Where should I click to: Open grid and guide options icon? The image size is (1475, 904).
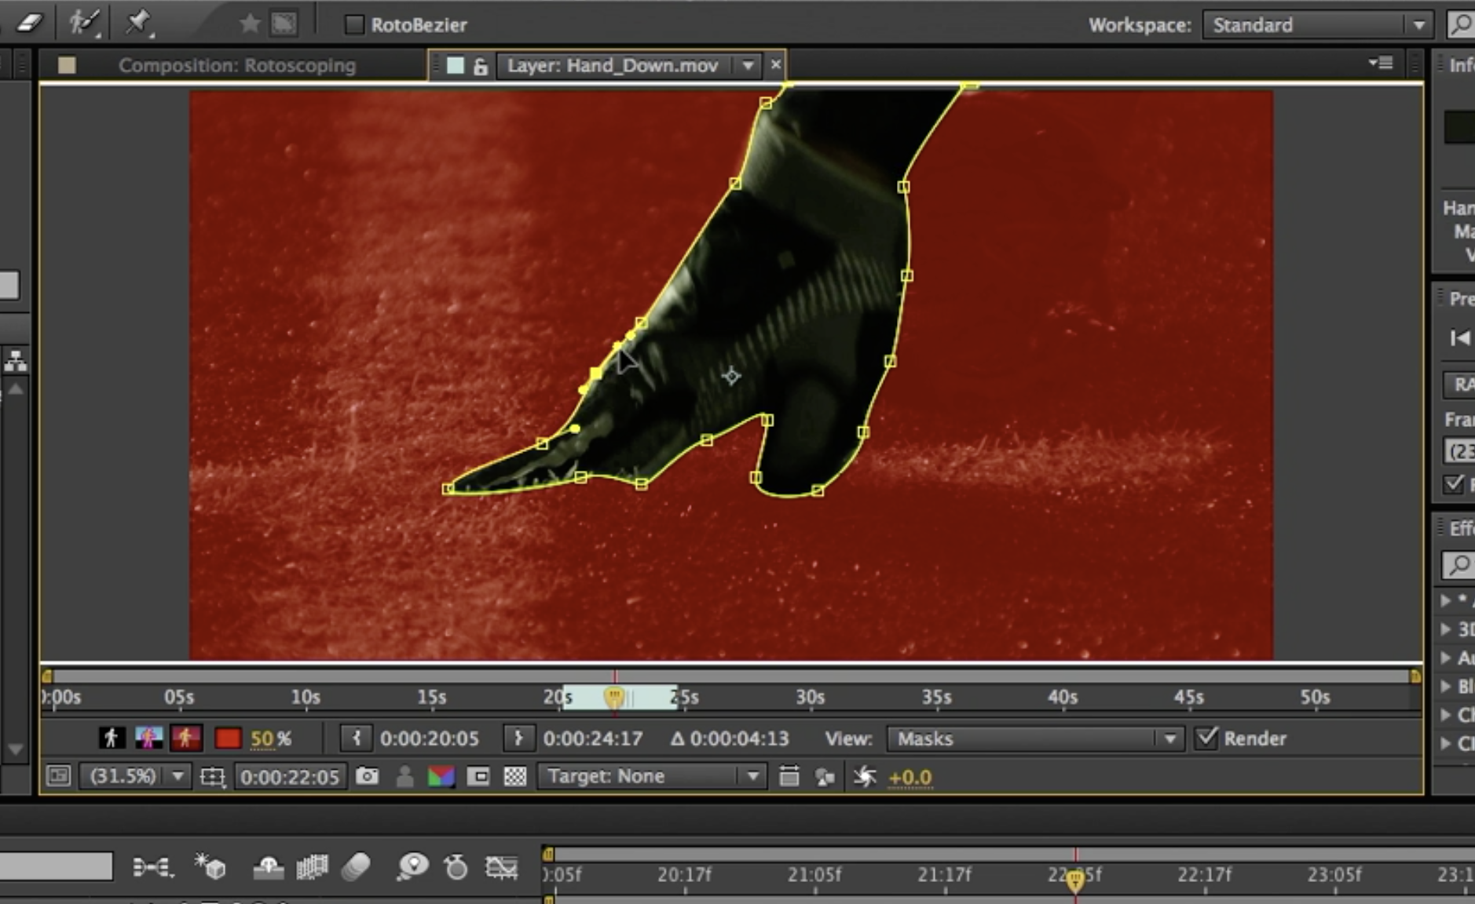pyautogui.click(x=212, y=777)
